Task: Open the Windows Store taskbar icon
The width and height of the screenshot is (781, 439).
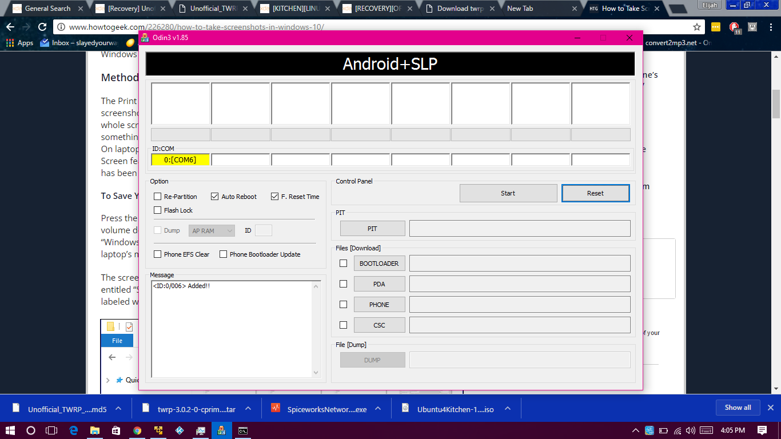Action: coord(115,430)
